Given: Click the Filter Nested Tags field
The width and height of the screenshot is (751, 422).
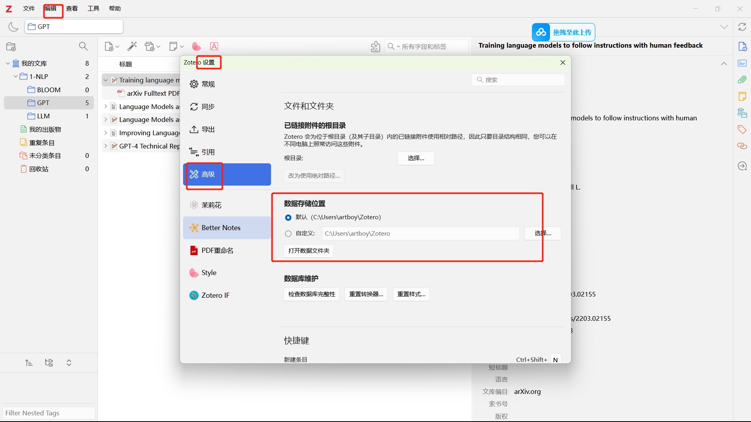Looking at the screenshot, I should [49, 413].
